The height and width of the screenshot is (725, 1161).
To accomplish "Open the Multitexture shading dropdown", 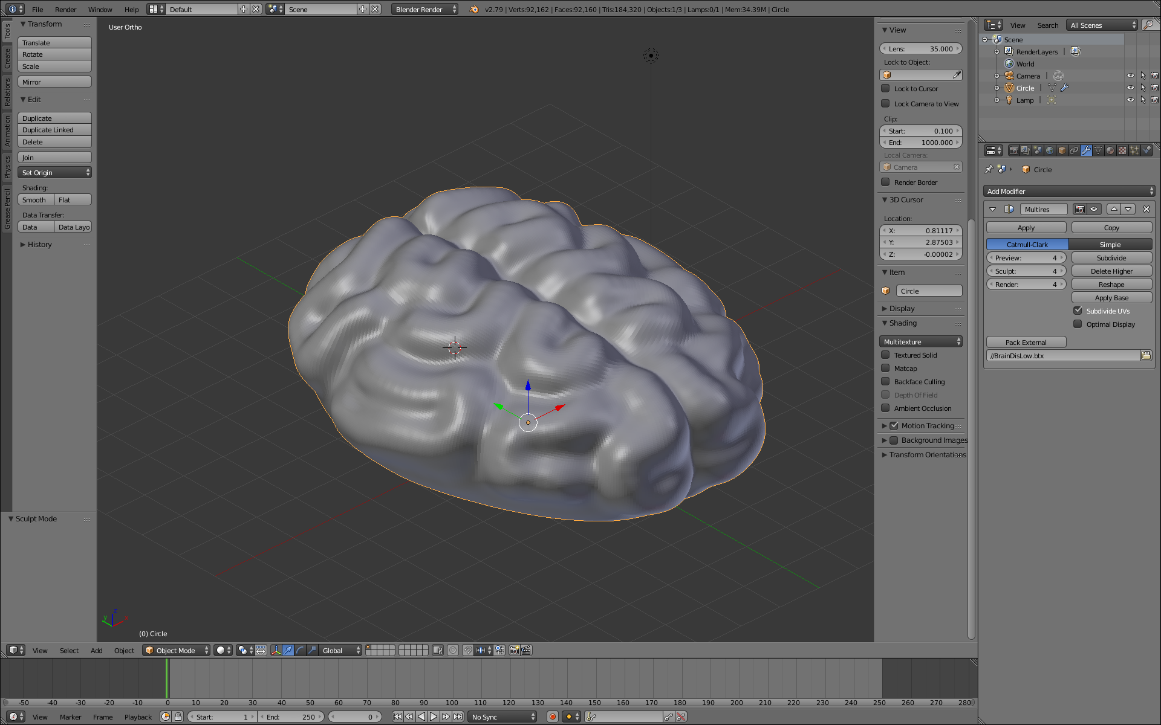I will 921,341.
